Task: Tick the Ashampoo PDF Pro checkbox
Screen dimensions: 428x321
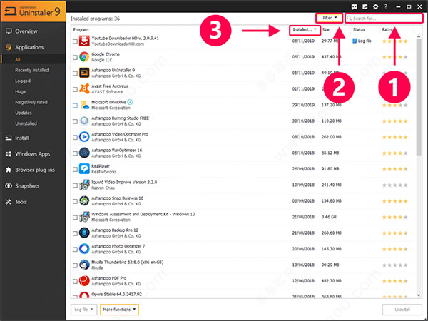Action: [x=75, y=282]
